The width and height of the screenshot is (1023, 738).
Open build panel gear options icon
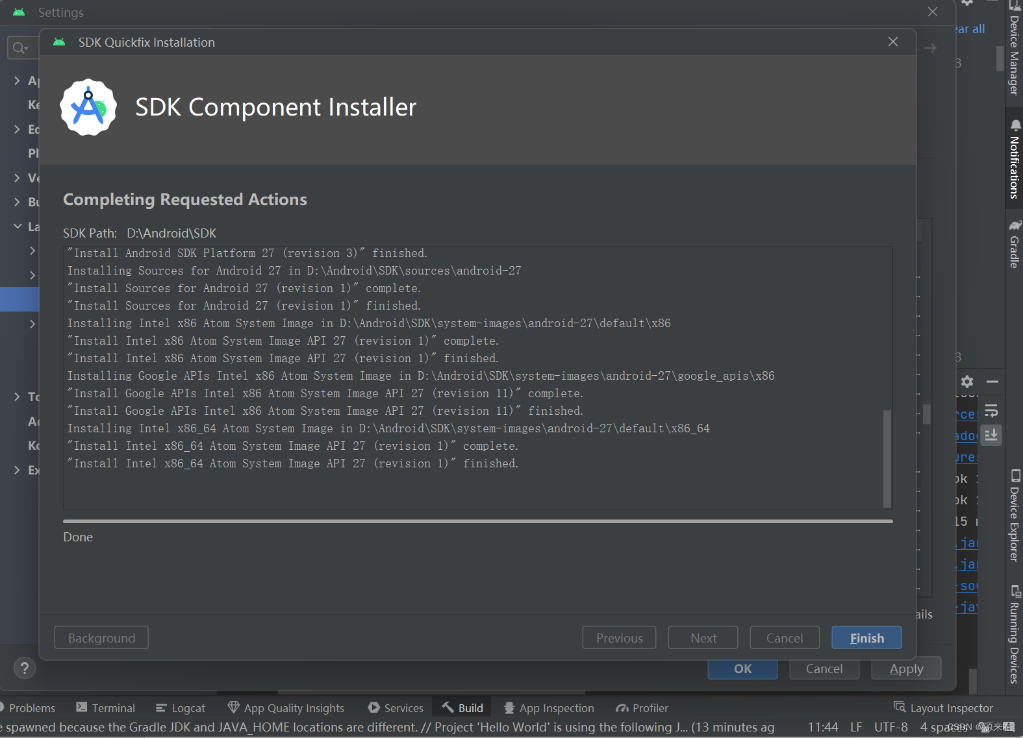pyautogui.click(x=967, y=382)
